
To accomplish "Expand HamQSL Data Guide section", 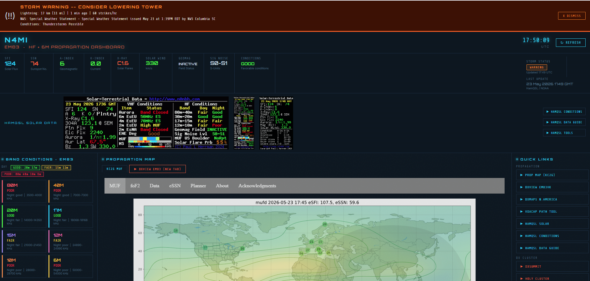I will pos(564,122).
